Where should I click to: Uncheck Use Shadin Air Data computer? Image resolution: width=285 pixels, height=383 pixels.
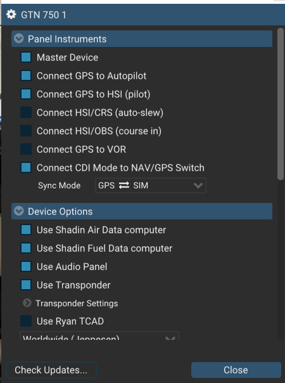click(x=26, y=230)
